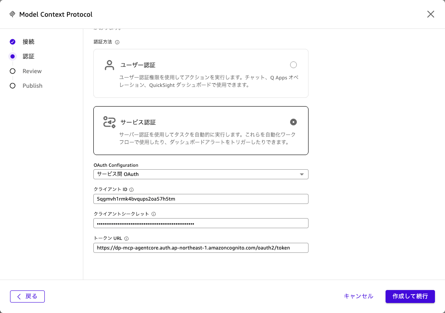Click the 認証方法 label text
445x313 pixels.
point(103,42)
